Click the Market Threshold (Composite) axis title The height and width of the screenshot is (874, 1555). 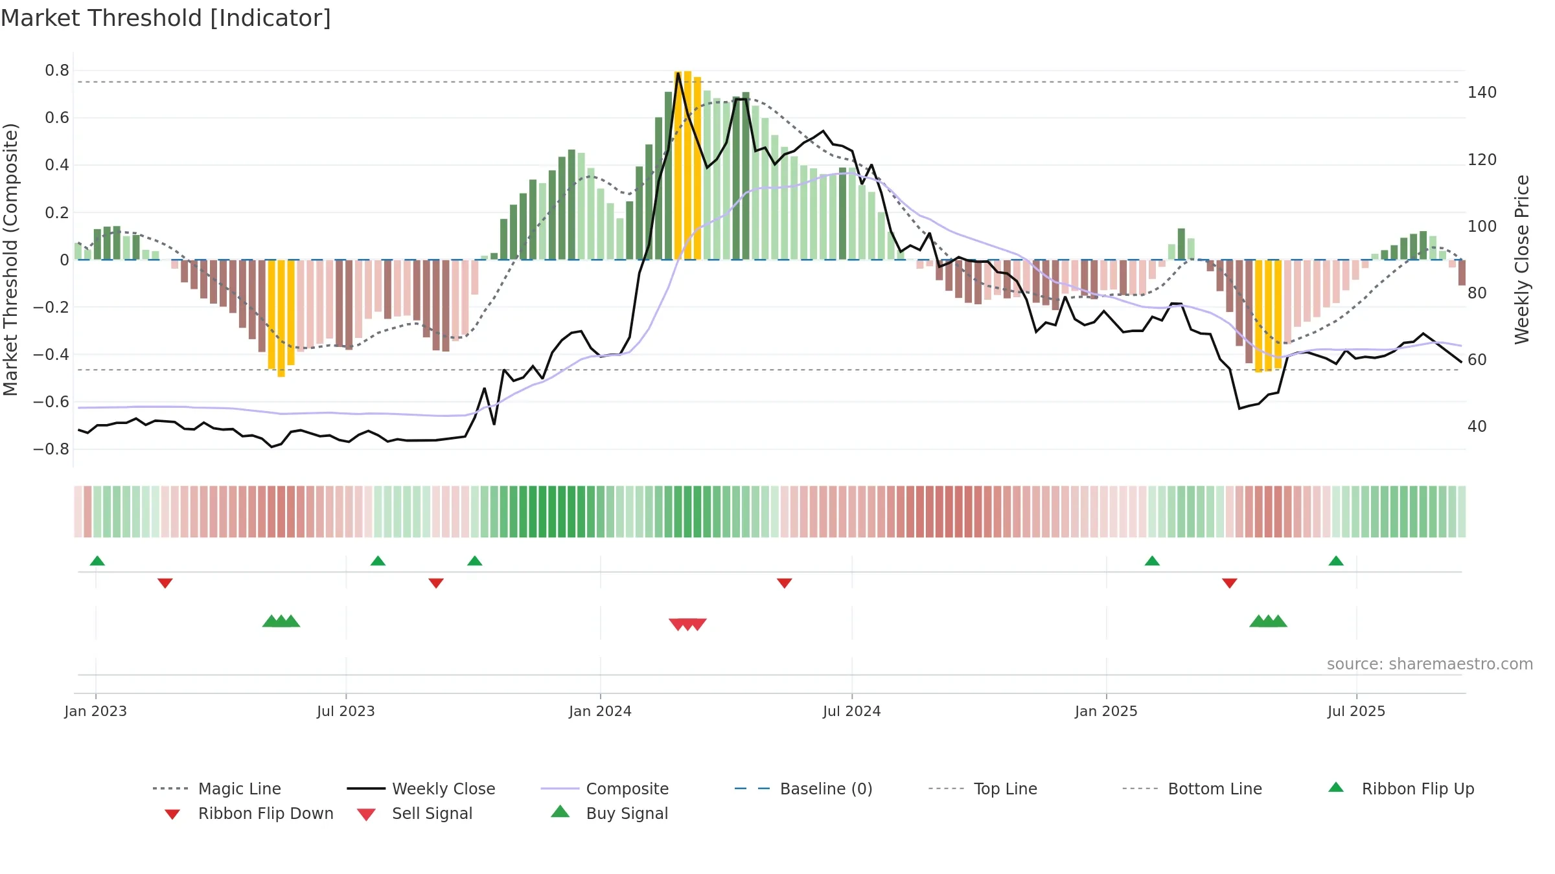click(10, 260)
